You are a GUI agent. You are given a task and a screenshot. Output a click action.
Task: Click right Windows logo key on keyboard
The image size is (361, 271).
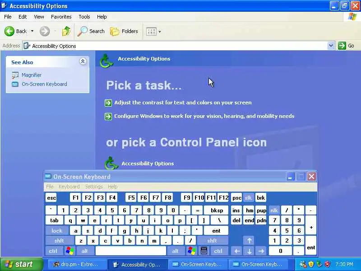tap(191, 251)
